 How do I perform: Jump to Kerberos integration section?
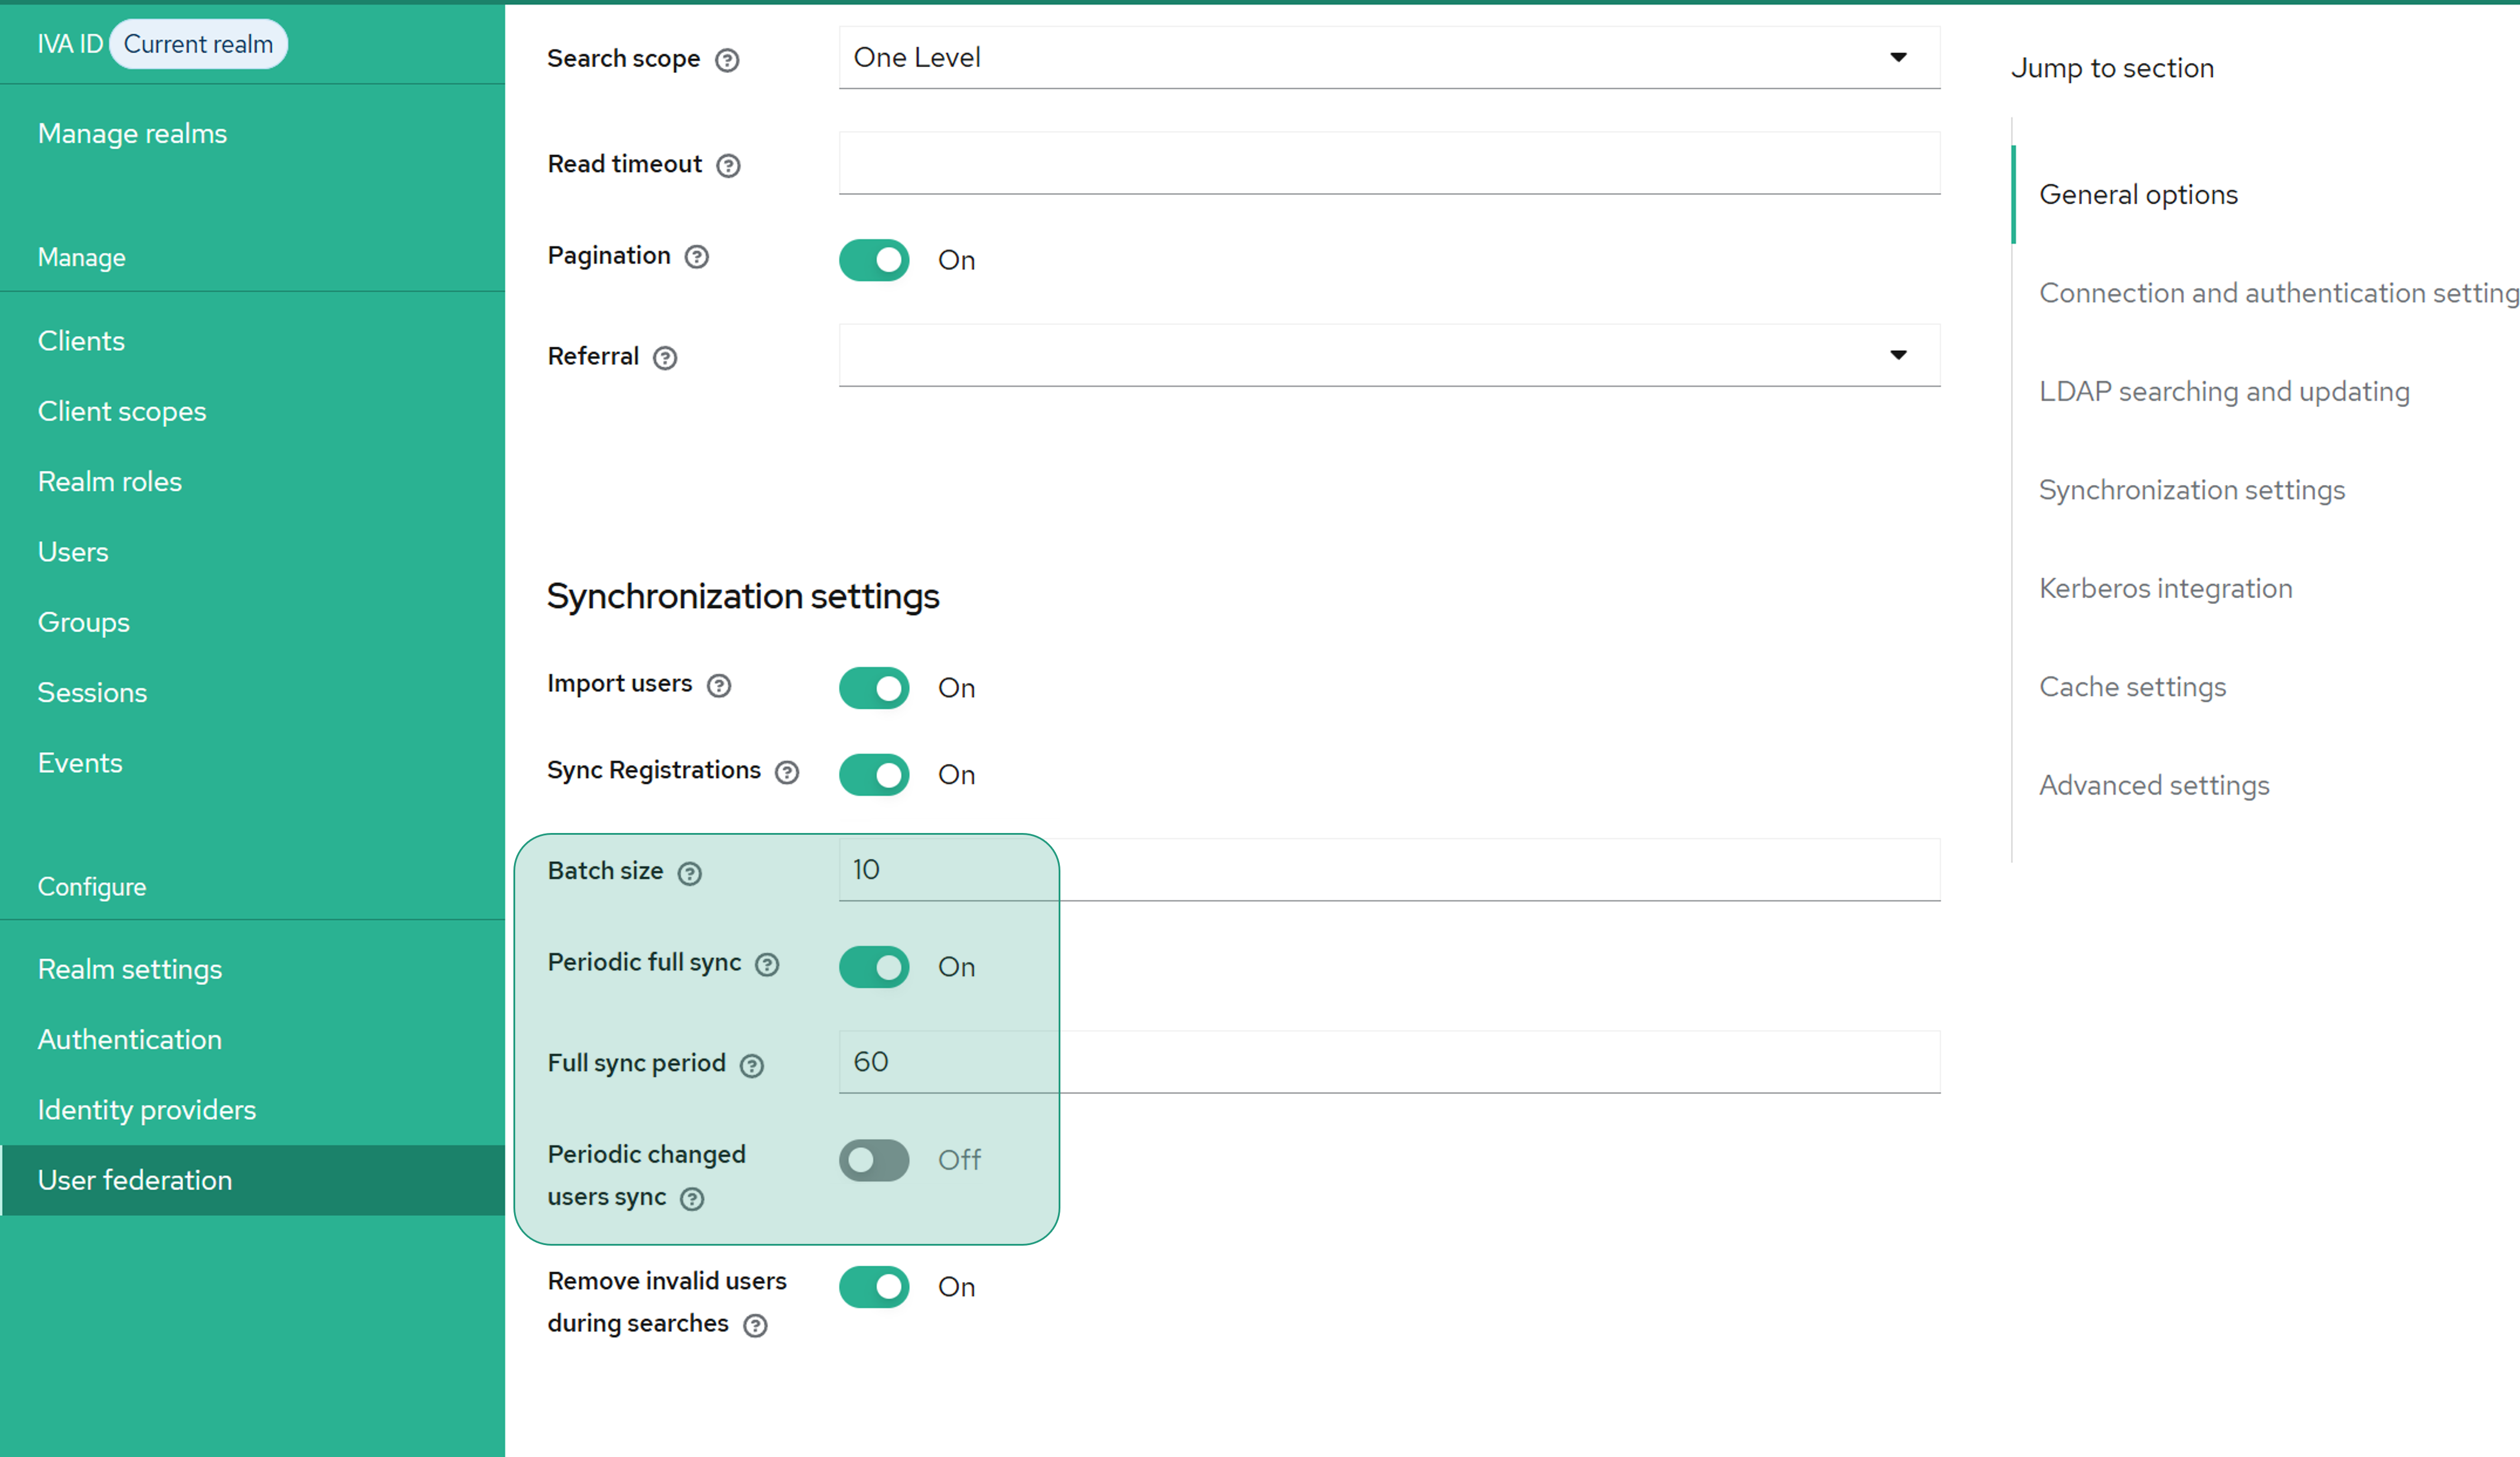click(2165, 588)
